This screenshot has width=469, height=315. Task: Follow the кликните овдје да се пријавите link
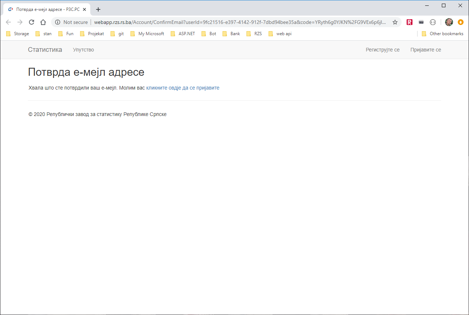183,88
